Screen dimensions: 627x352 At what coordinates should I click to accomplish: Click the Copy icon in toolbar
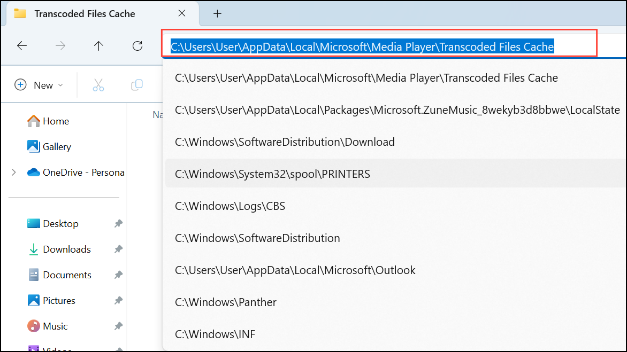click(x=137, y=85)
